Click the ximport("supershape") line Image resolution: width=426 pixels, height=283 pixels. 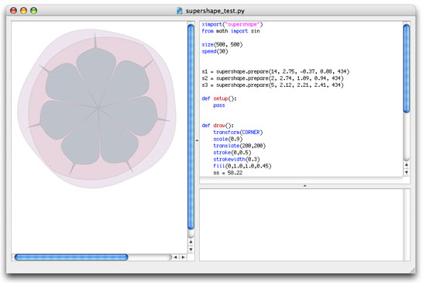tap(232, 25)
